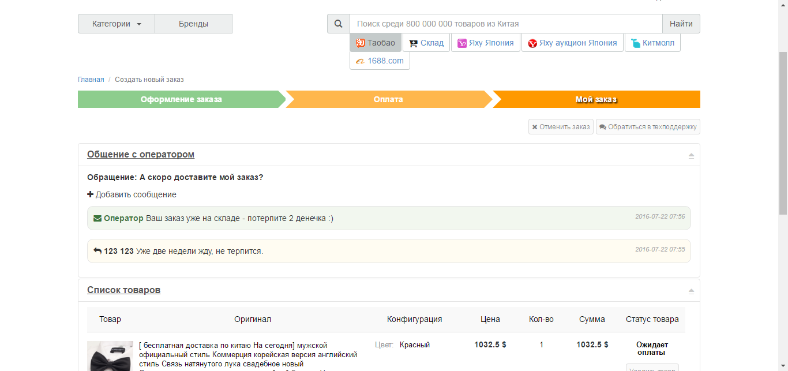
Task: Go to Главная breadcrumb link
Action: click(x=91, y=80)
